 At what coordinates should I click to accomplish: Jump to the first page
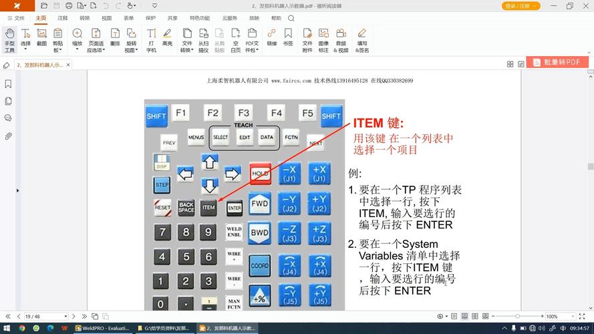(8, 316)
